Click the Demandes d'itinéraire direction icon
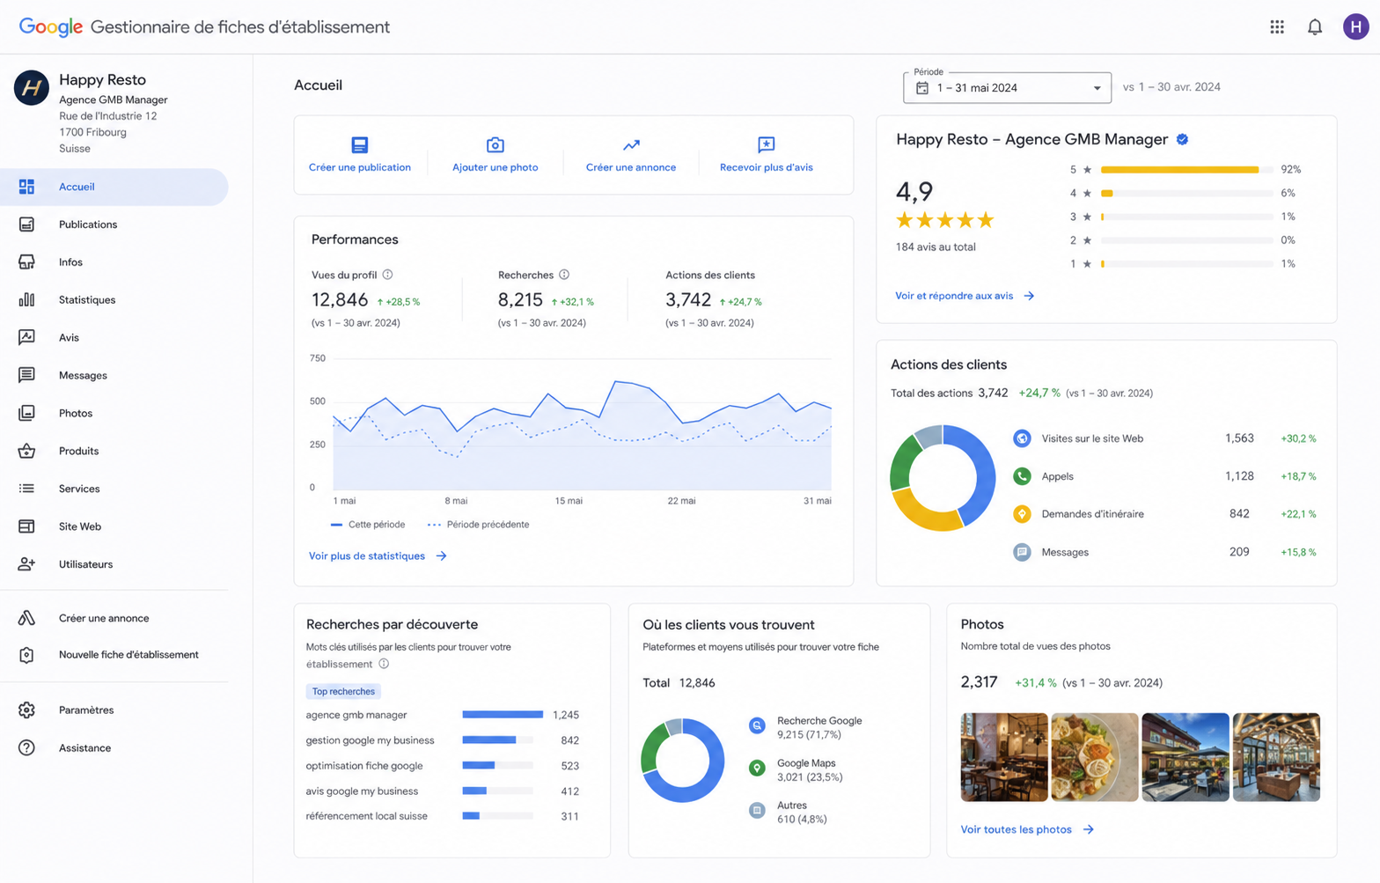Viewport: 1380px width, 883px height. tap(1022, 514)
